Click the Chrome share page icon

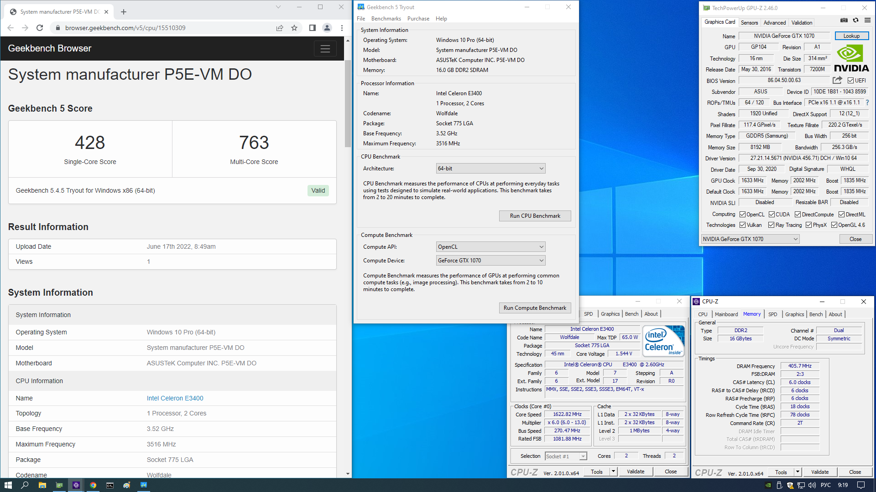pyautogui.click(x=280, y=28)
